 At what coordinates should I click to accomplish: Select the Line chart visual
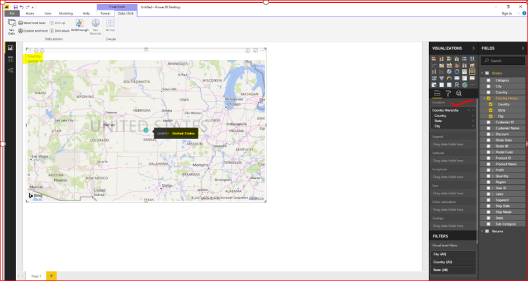tap(434, 65)
